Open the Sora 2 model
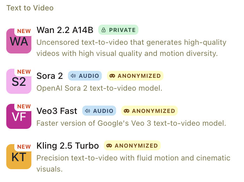Image resolution: width=244 pixels, height=182 pixels. pyautogui.click(x=50, y=76)
